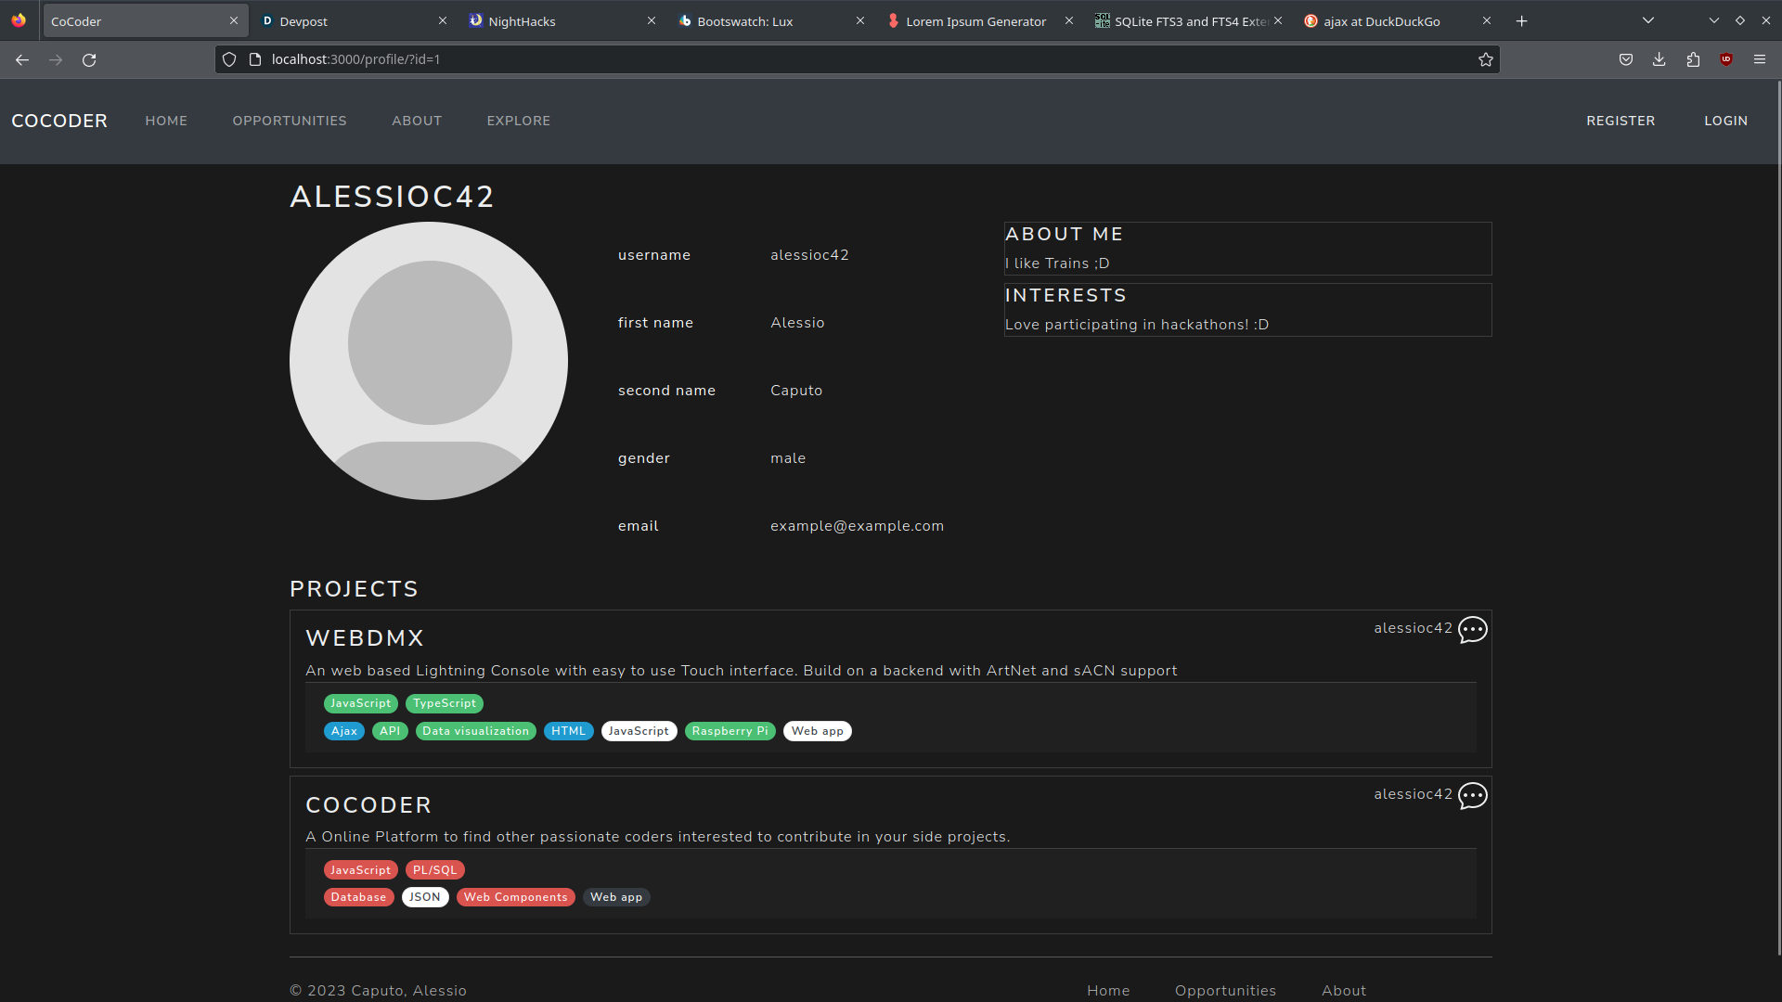Switch to the Bootswatch: Lux tab
Image resolution: width=1782 pixels, height=1002 pixels.
761,20
